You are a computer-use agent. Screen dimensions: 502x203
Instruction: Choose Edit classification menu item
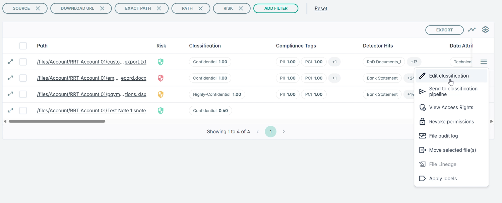(451, 76)
